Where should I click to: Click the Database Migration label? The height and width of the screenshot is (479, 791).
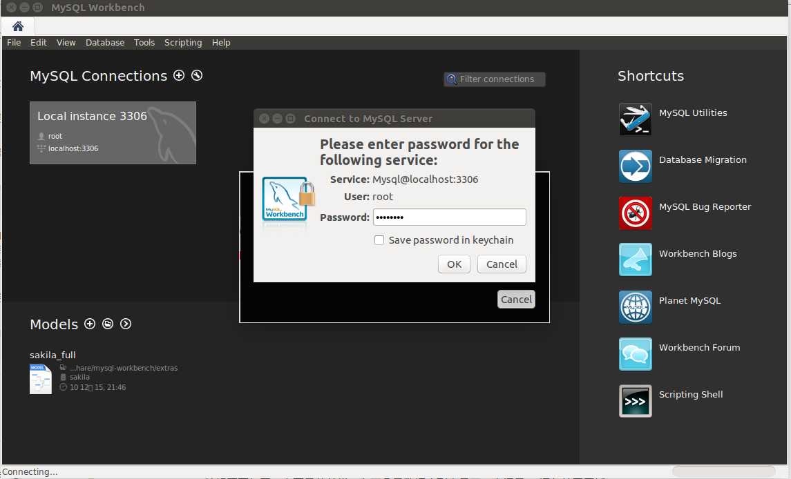point(702,160)
